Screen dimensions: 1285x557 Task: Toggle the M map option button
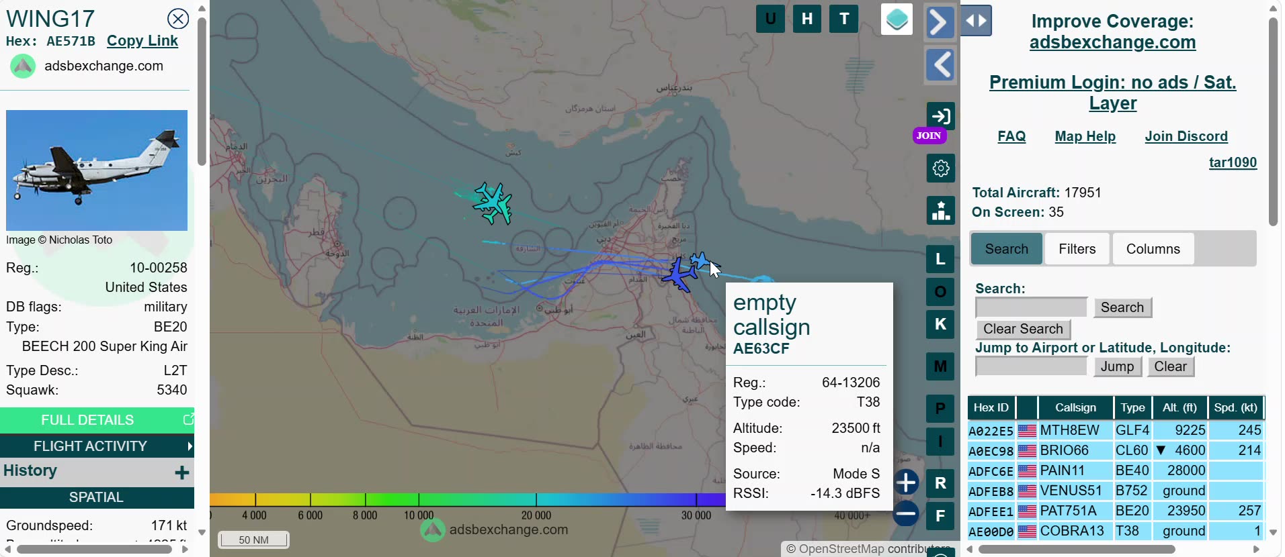coord(940,366)
